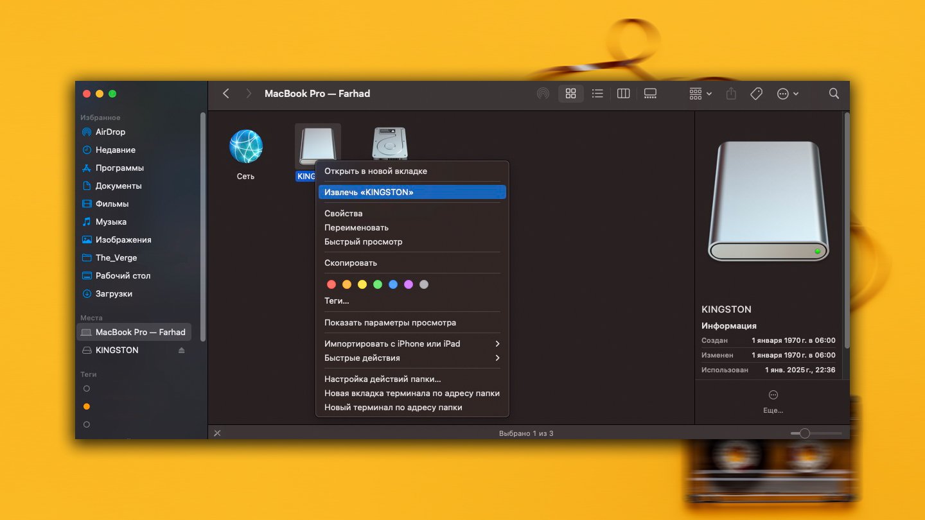Click the preview pane scrollbar

847,230
